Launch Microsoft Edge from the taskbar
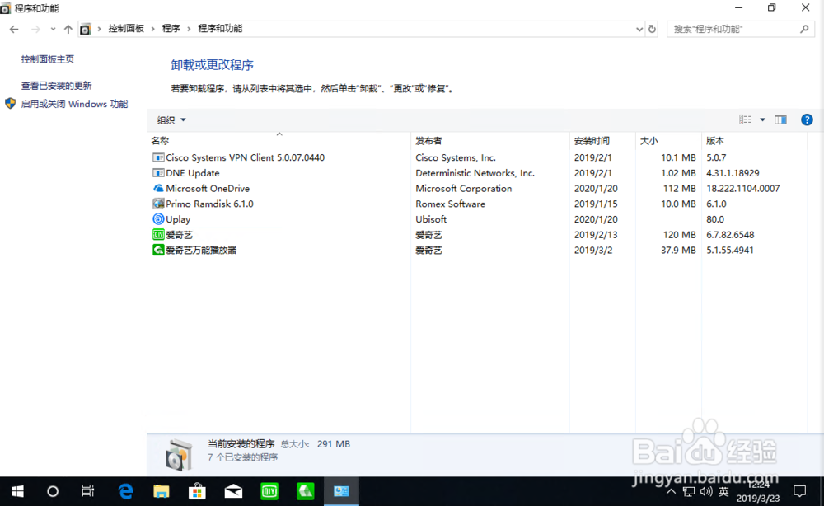 click(x=125, y=491)
